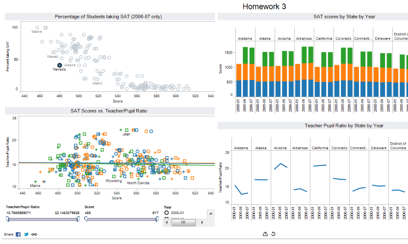Share dashboard on Facebook
408x244 pixels.
pyautogui.click(x=18, y=235)
